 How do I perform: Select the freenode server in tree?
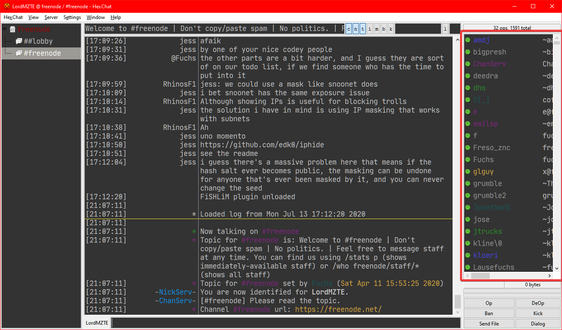click(34, 29)
